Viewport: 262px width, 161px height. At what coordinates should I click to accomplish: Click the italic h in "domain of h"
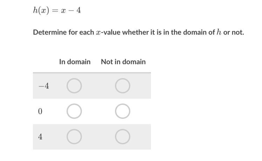219,32
